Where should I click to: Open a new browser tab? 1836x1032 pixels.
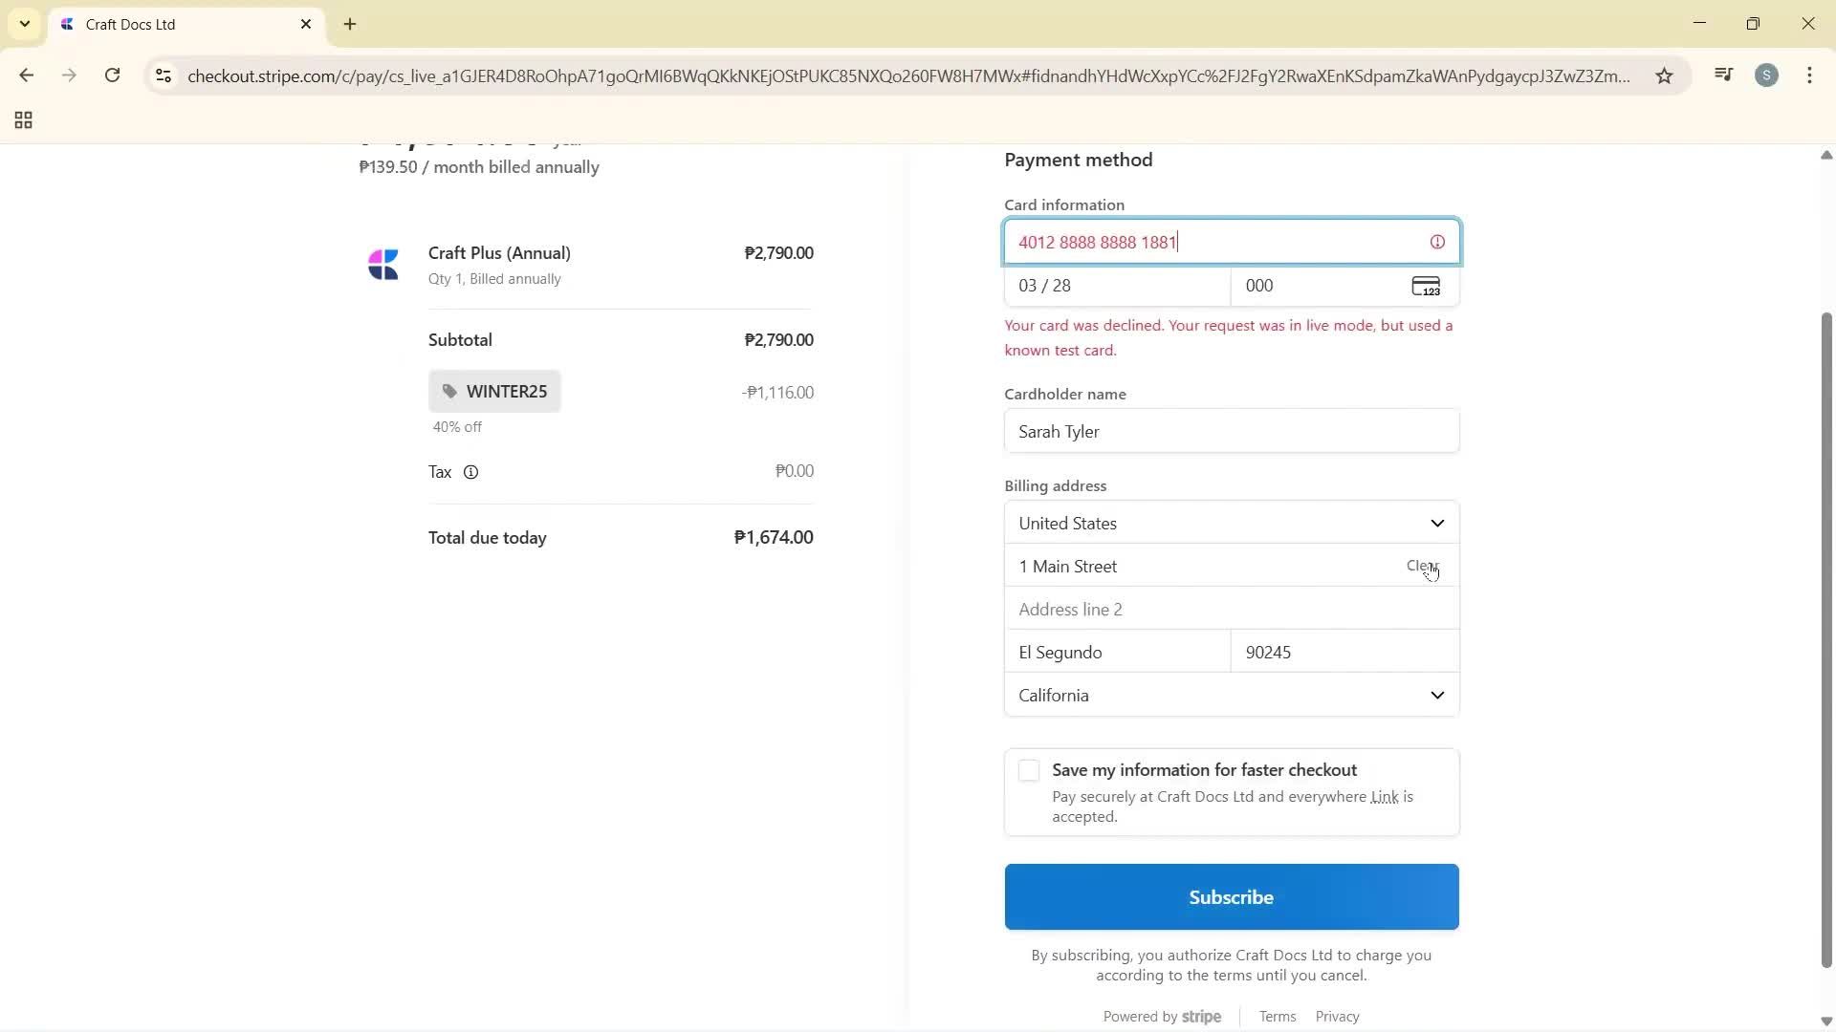[x=350, y=24]
